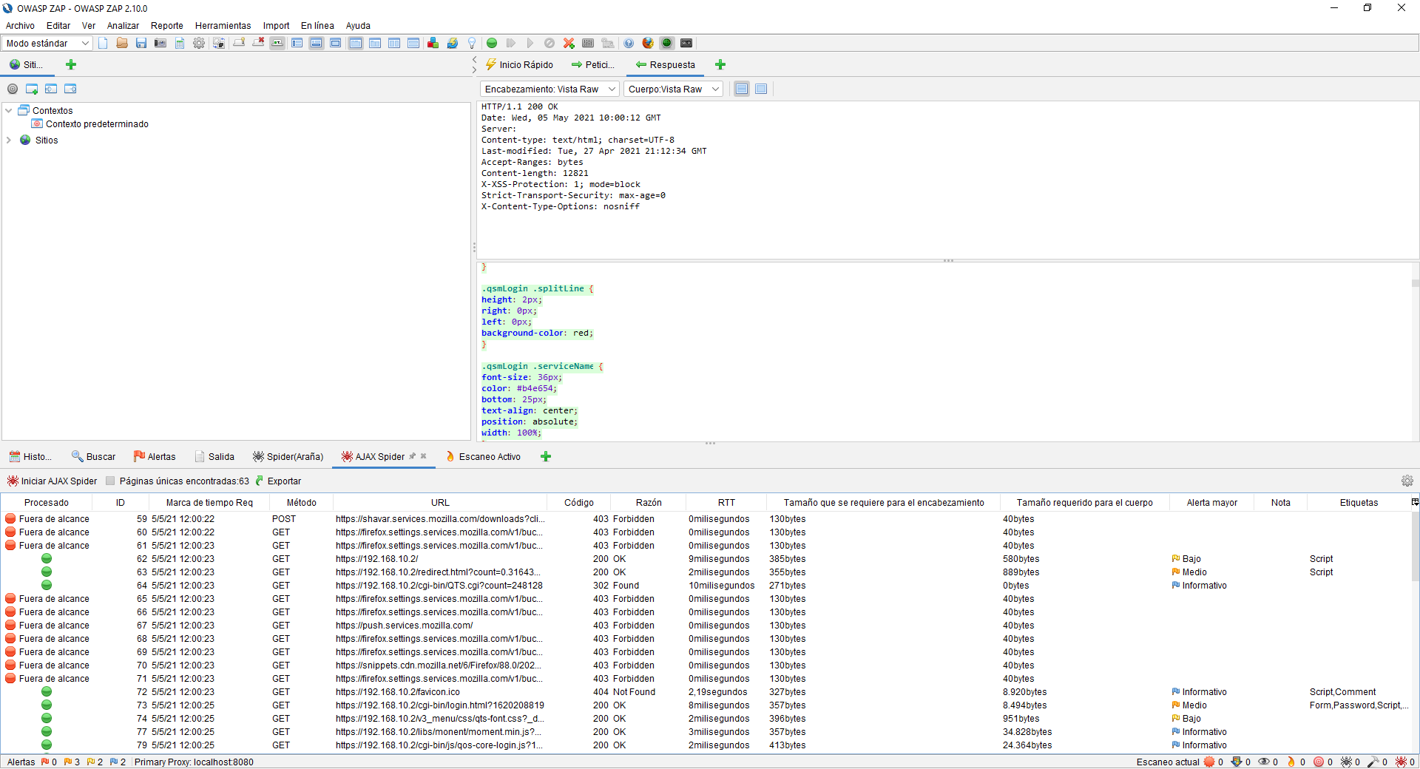Click the Open Session folder icon
The height and width of the screenshot is (769, 1420).
122,43
